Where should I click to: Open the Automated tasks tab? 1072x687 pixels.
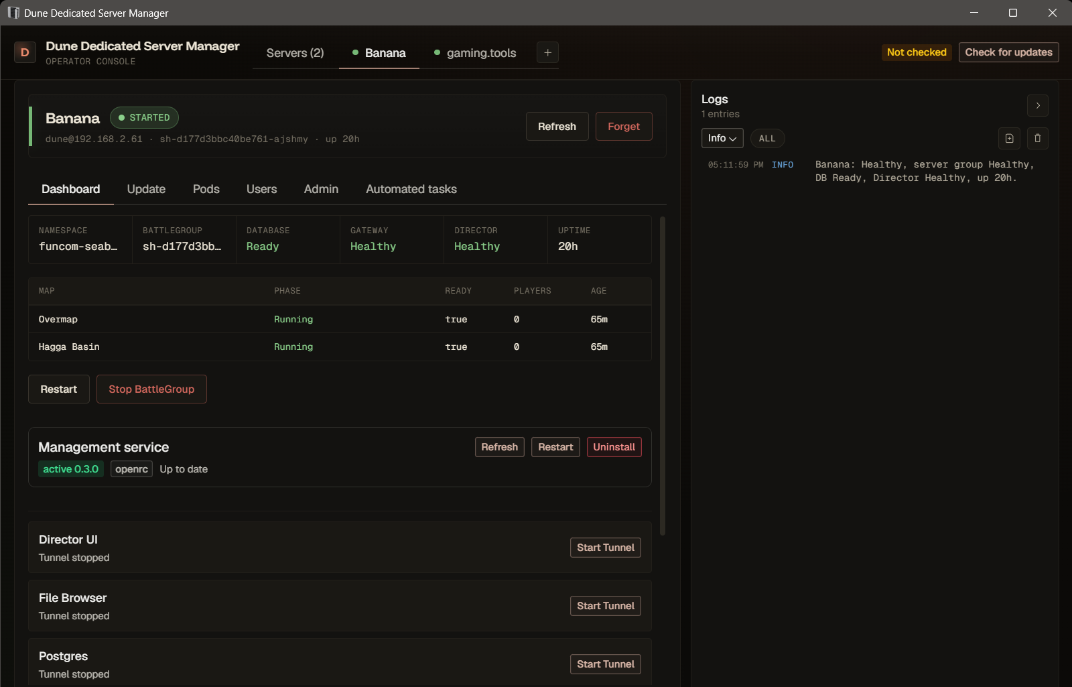(411, 189)
